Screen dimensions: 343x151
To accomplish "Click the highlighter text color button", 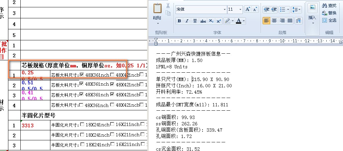I will 227,21.
